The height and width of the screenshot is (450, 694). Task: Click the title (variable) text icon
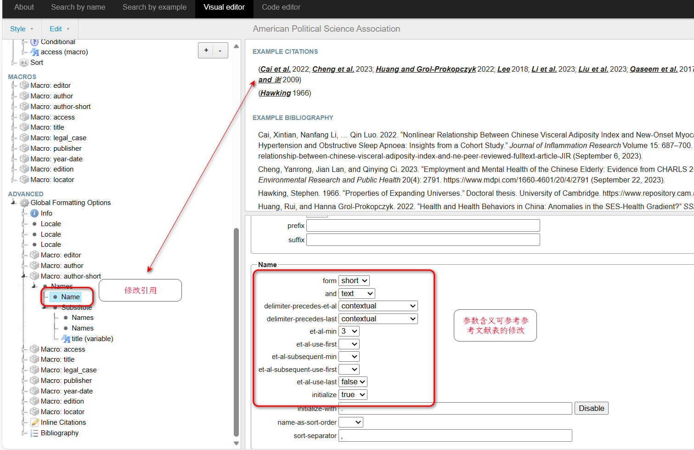pos(66,339)
